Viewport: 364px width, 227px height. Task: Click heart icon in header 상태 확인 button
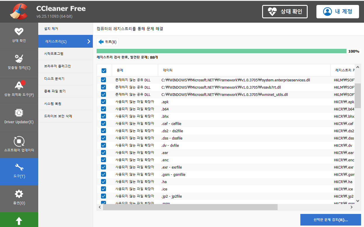(x=272, y=12)
